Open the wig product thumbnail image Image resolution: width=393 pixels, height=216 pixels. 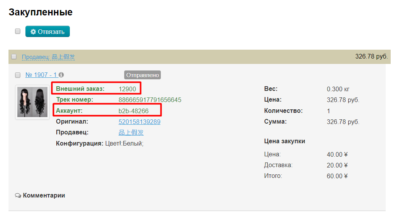(32, 102)
